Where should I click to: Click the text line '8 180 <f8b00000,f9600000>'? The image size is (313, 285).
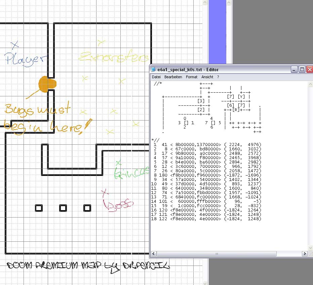coord(188,175)
